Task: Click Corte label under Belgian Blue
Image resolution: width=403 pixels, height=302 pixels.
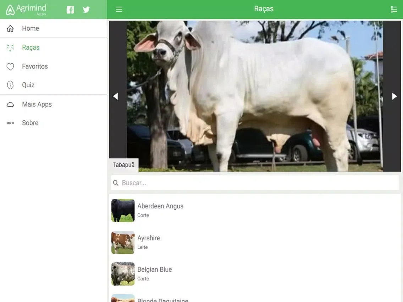Action: (x=143, y=279)
